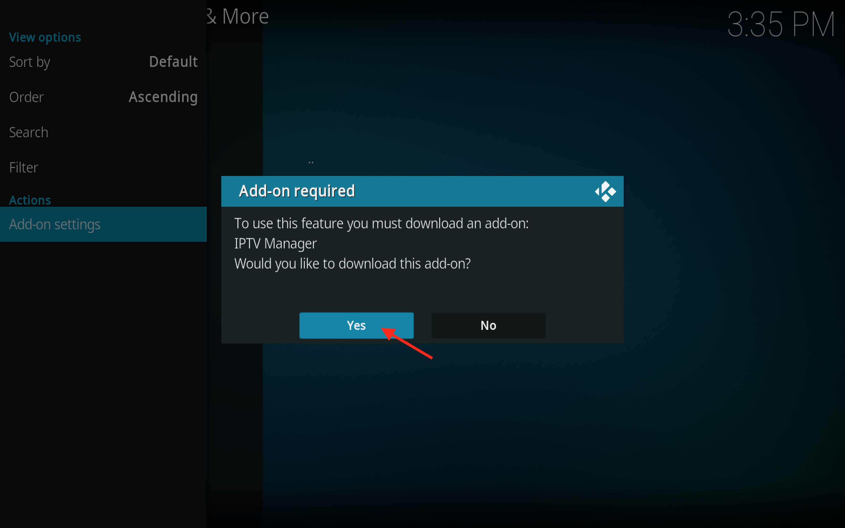Click the Kodi logo in dialog header

pyautogui.click(x=605, y=191)
